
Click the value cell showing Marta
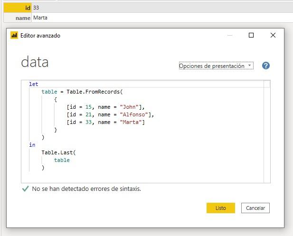(40, 18)
